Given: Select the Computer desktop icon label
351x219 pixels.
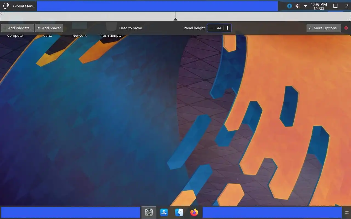Looking at the screenshot, I should click(16, 36).
